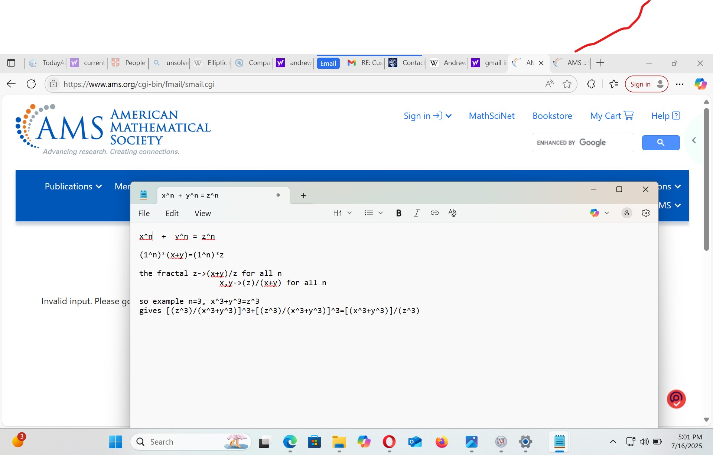
Task: Toggle bold formatting in Notepad
Action: [398, 213]
